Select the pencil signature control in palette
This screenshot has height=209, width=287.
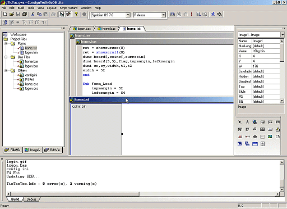[277, 129]
